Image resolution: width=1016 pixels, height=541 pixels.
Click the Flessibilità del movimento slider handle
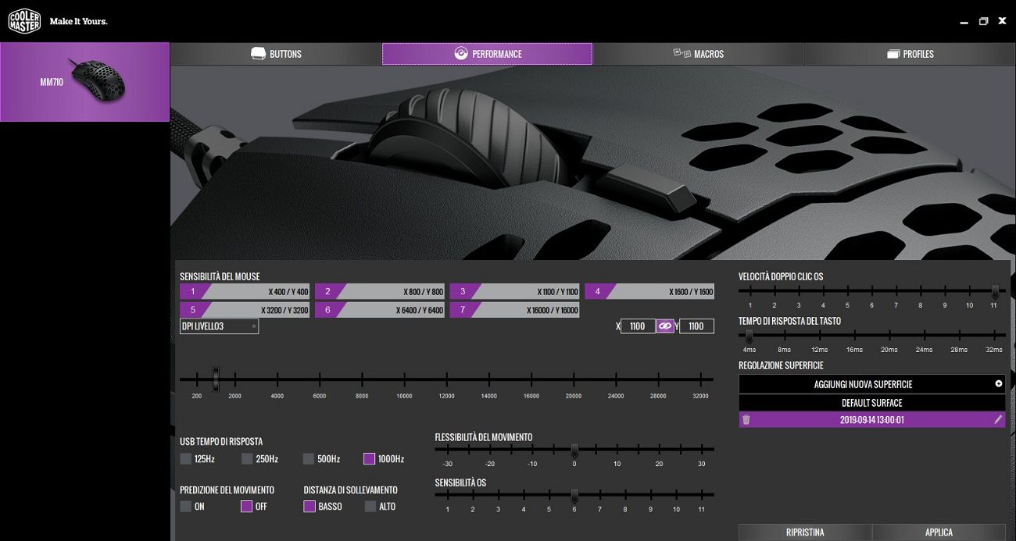pos(574,450)
